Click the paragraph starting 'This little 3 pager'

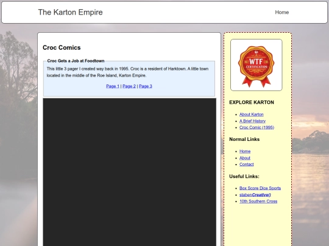tap(127, 72)
